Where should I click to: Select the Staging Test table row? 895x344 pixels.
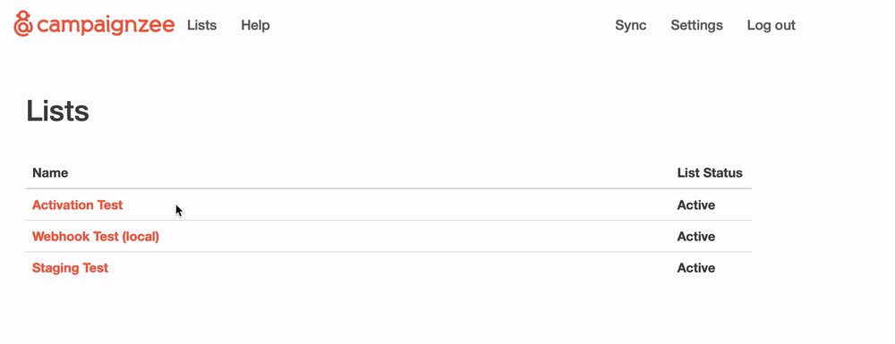388,268
